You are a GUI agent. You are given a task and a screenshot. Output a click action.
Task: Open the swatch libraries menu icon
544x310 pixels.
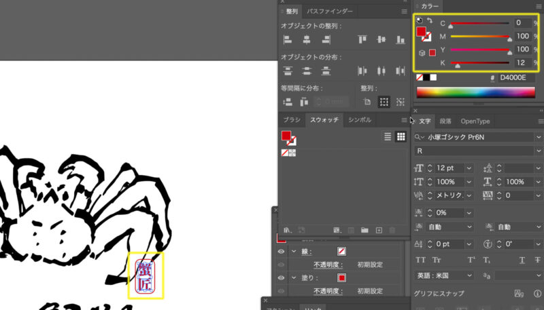click(x=287, y=230)
